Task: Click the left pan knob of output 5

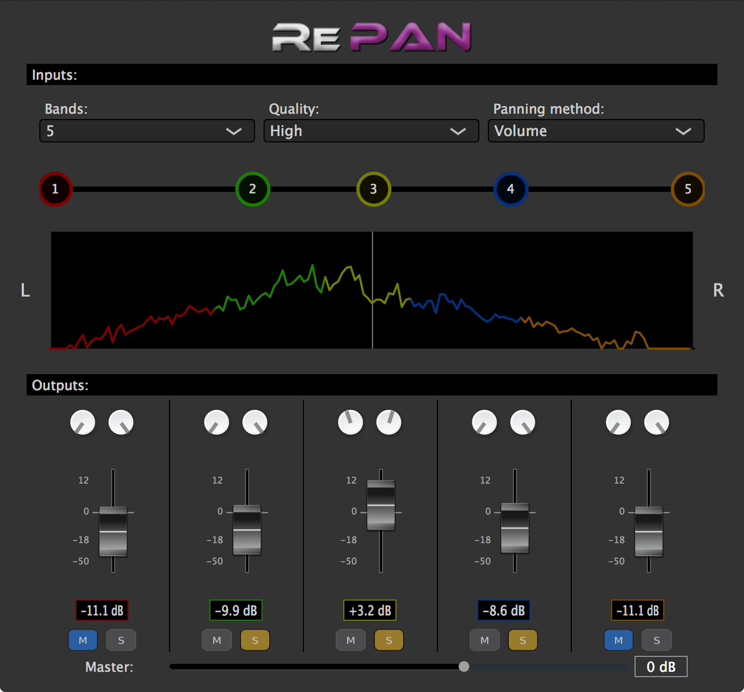Action: (x=619, y=423)
